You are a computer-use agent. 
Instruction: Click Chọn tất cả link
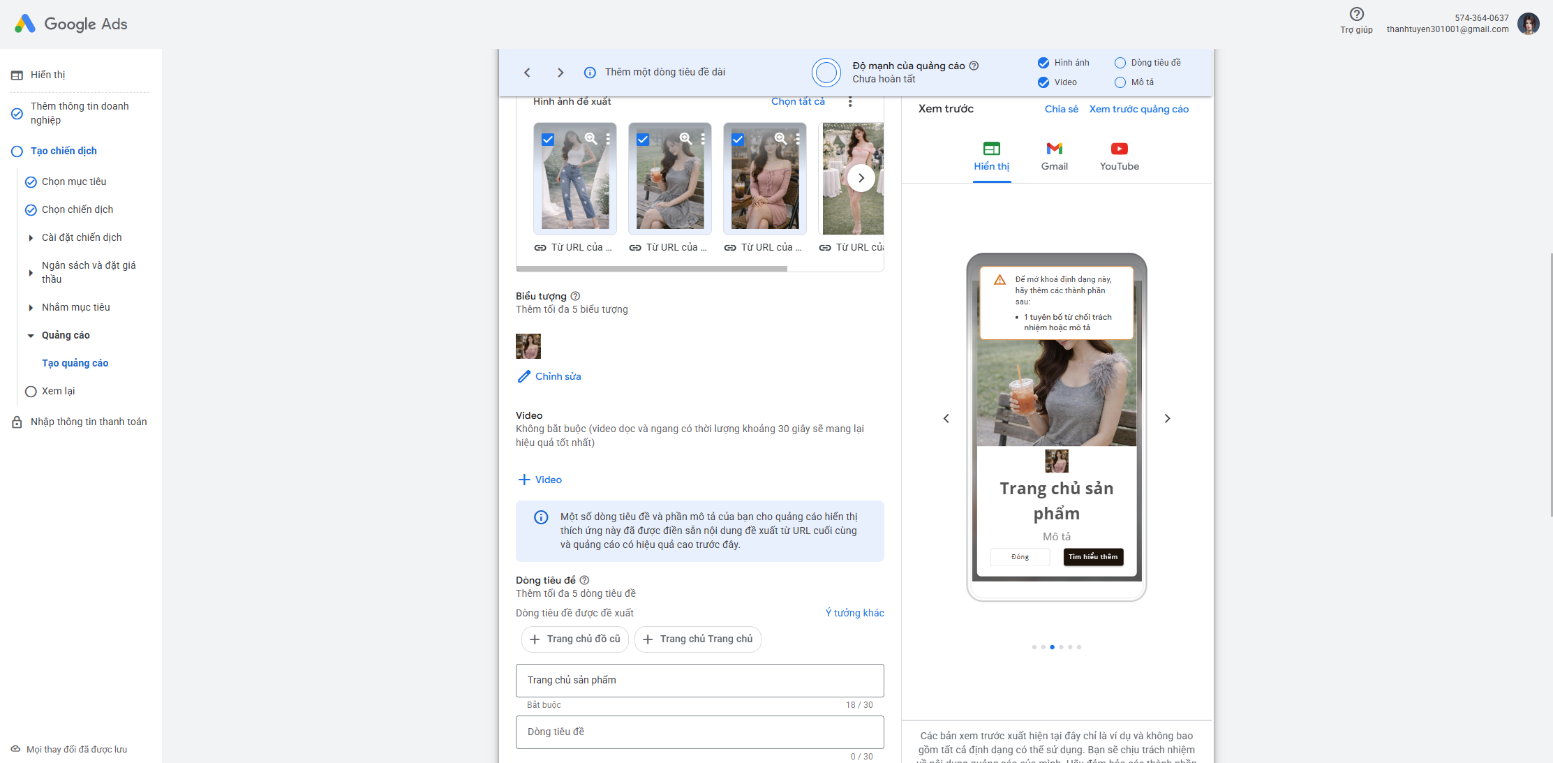[798, 101]
